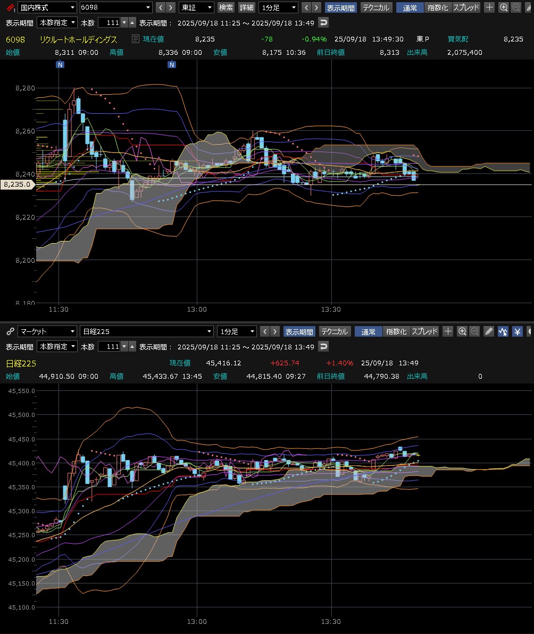534x634 pixels.
Task: Increase bar count in top chart
Action: [x=132, y=23]
